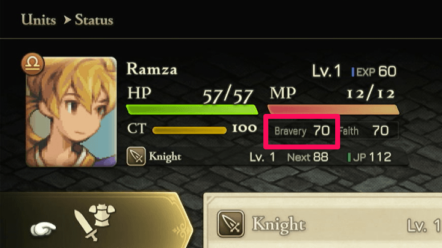Click the Ramza character name

(152, 69)
